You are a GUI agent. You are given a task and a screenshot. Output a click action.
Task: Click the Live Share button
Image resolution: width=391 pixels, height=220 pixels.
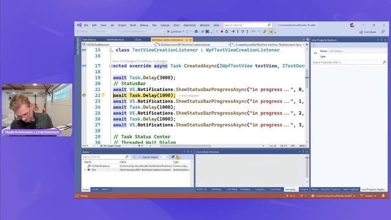coord(368,32)
